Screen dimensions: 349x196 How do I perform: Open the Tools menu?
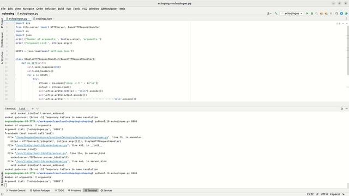(76, 9)
